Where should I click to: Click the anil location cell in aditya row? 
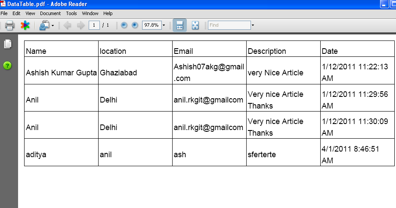tap(135, 152)
